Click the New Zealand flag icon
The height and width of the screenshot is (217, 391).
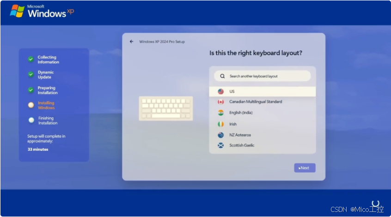point(220,135)
